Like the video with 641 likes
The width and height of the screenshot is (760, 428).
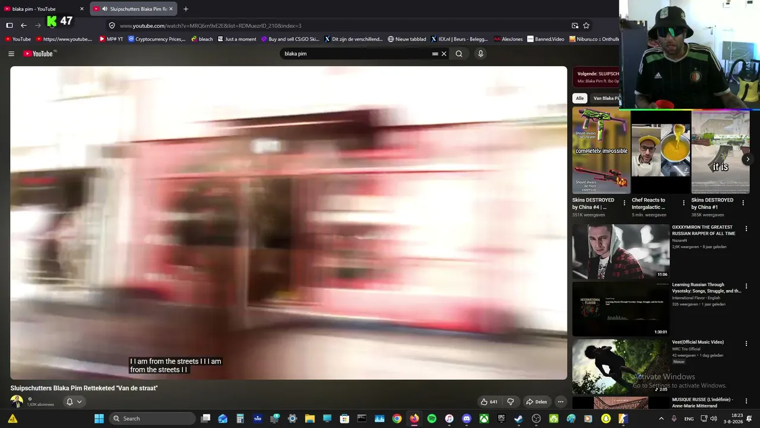tap(489, 402)
